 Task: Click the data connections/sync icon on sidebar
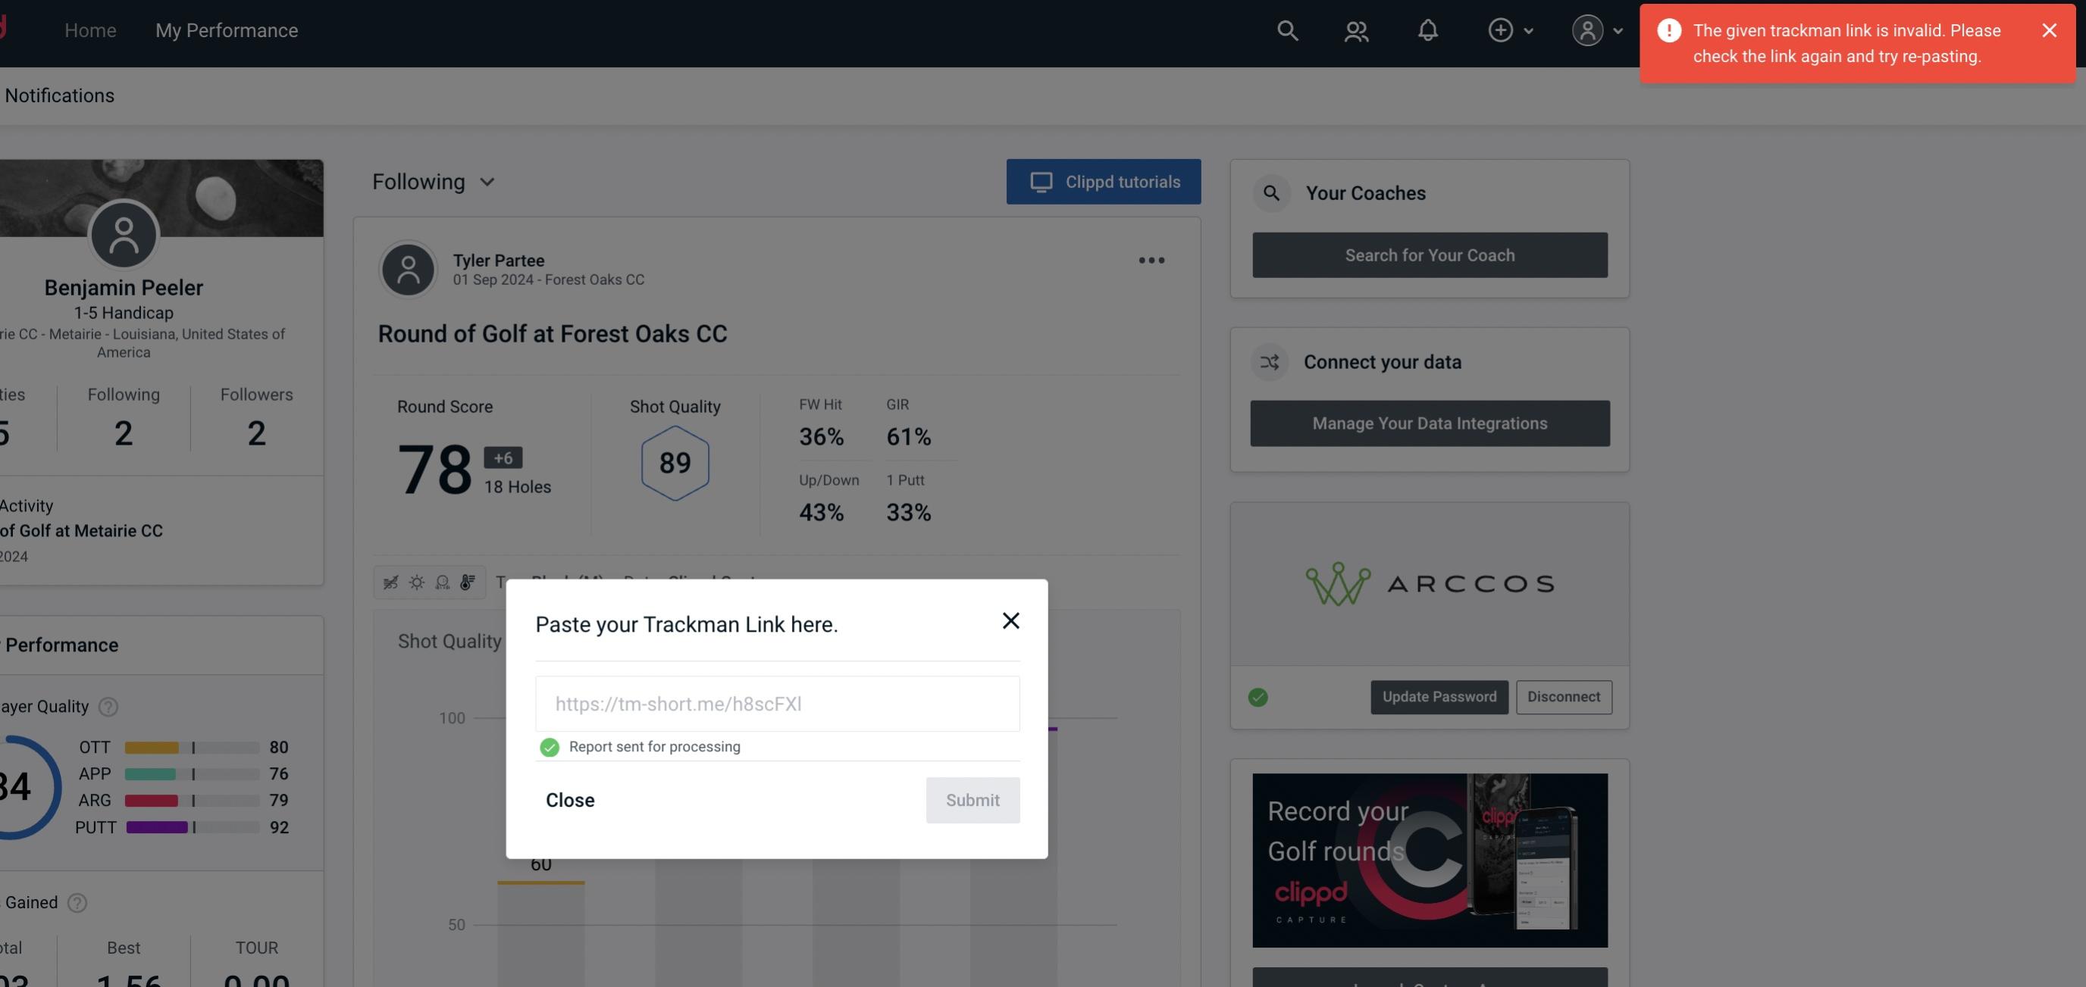pyautogui.click(x=1270, y=362)
